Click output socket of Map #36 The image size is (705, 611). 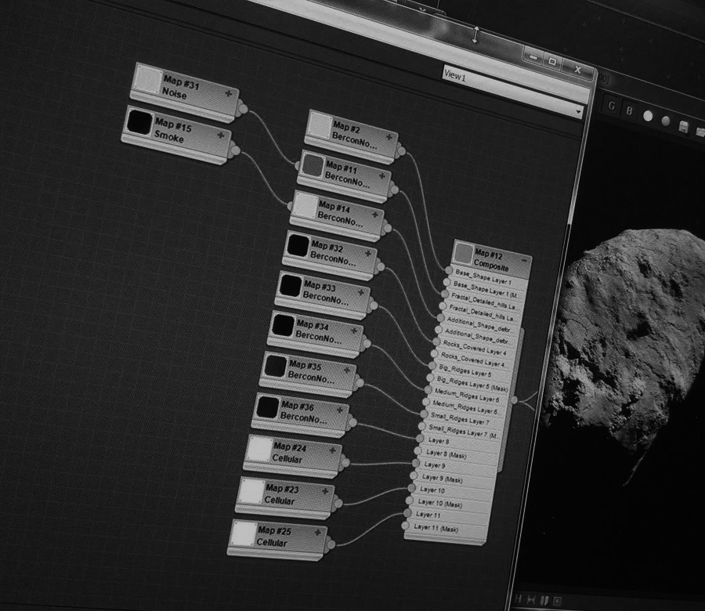(x=352, y=423)
